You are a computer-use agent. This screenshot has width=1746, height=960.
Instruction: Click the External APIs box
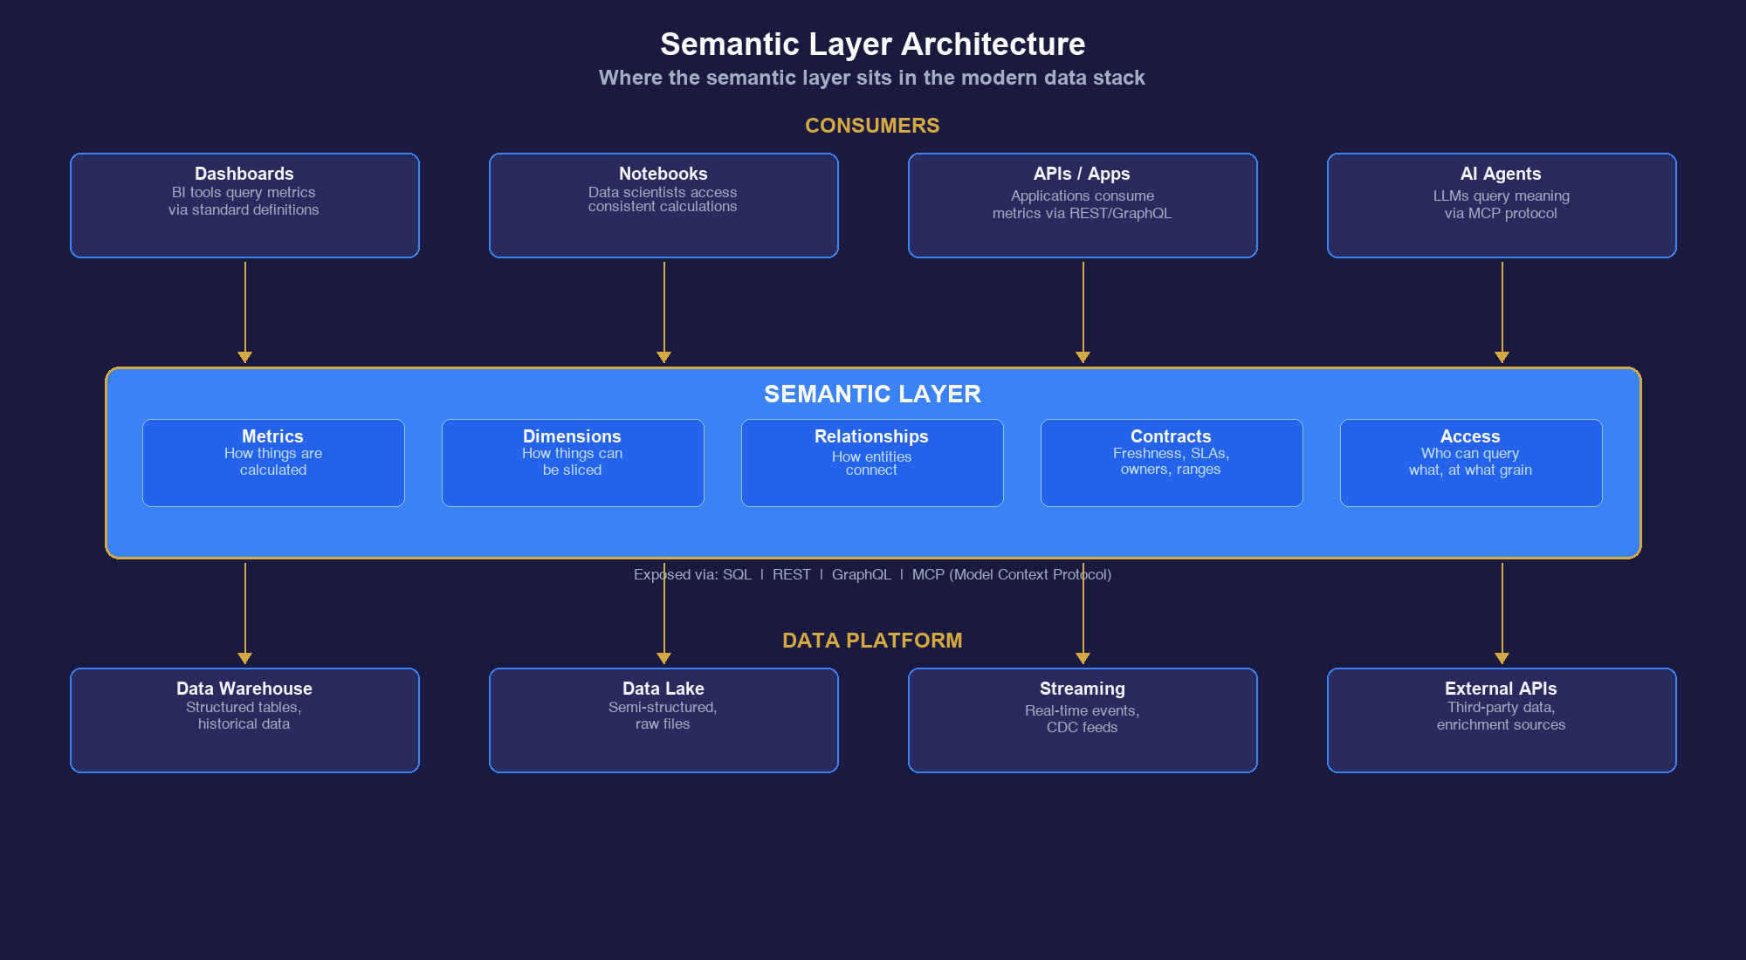click(1502, 720)
